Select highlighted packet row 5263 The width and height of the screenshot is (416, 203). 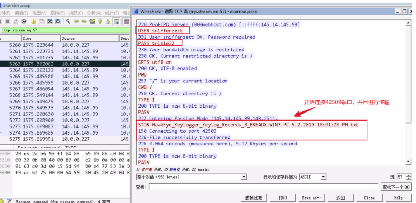(65, 64)
